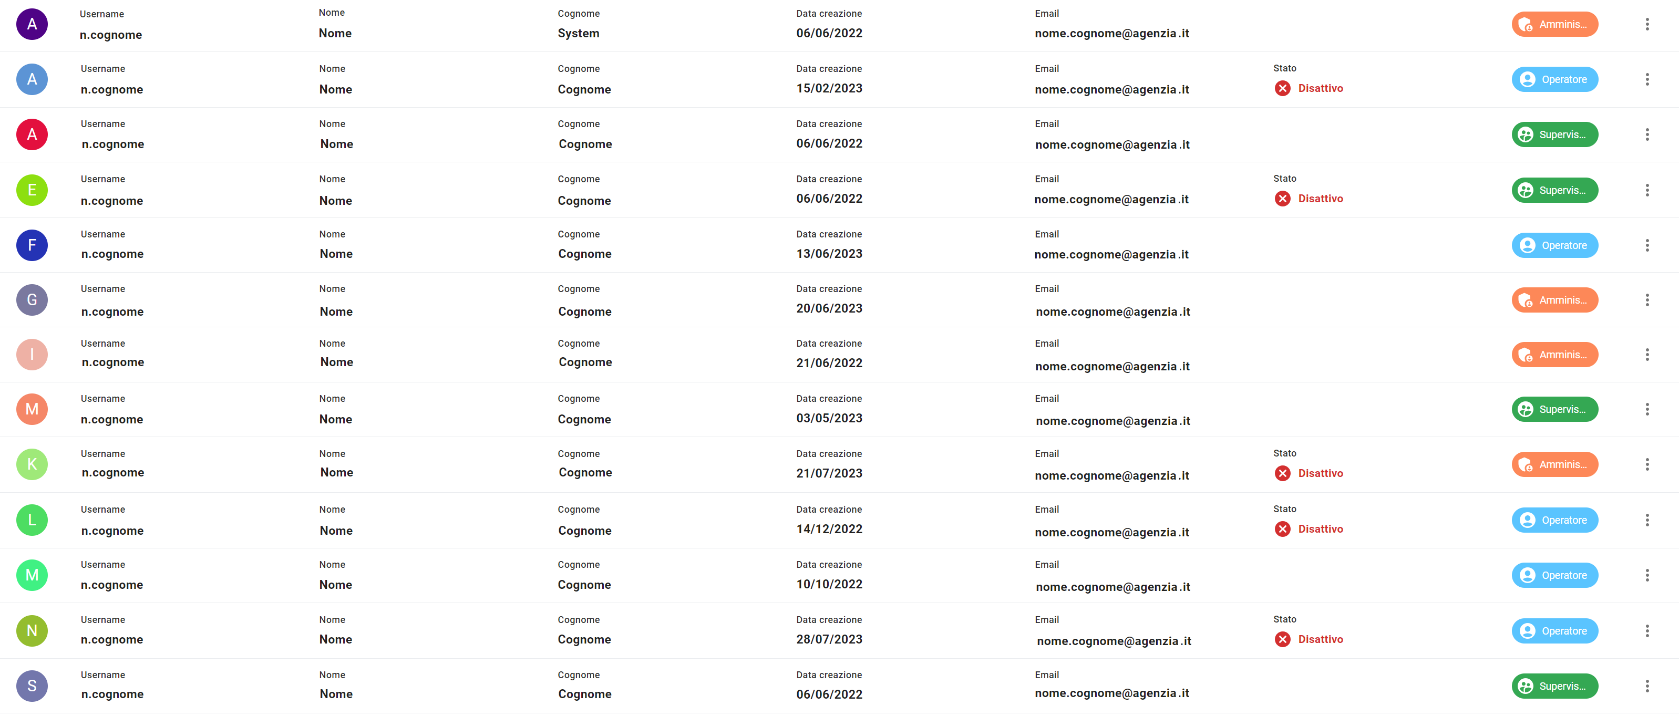Click the purple A avatar for System user
Viewport: 1679px width, 716px height.
tap(32, 25)
